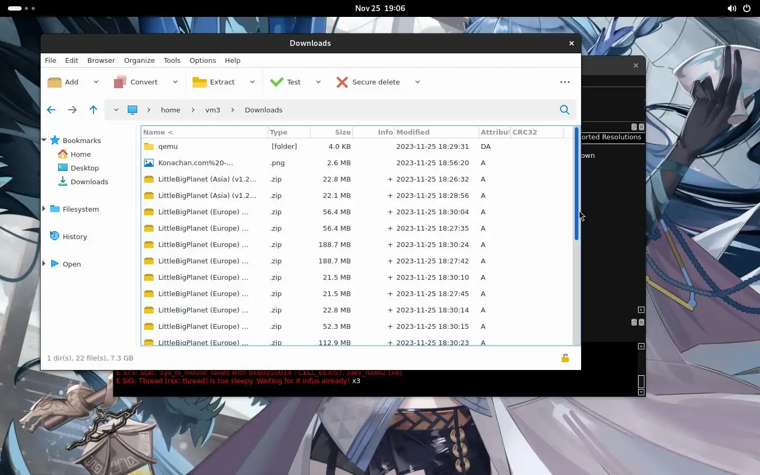760x475 pixels.
Task: Open the Organize menu
Action: pos(139,60)
